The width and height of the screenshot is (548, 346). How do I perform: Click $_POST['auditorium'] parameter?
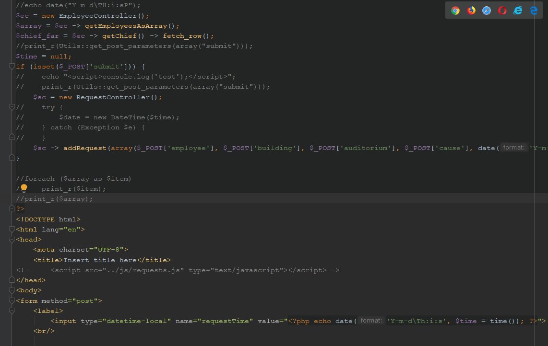pyautogui.click(x=353, y=148)
